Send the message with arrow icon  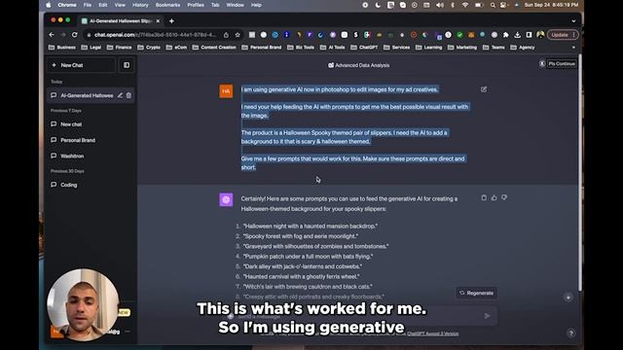pos(487,316)
